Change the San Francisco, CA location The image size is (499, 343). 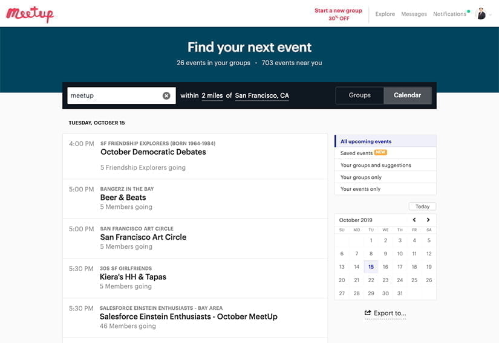[262, 95]
